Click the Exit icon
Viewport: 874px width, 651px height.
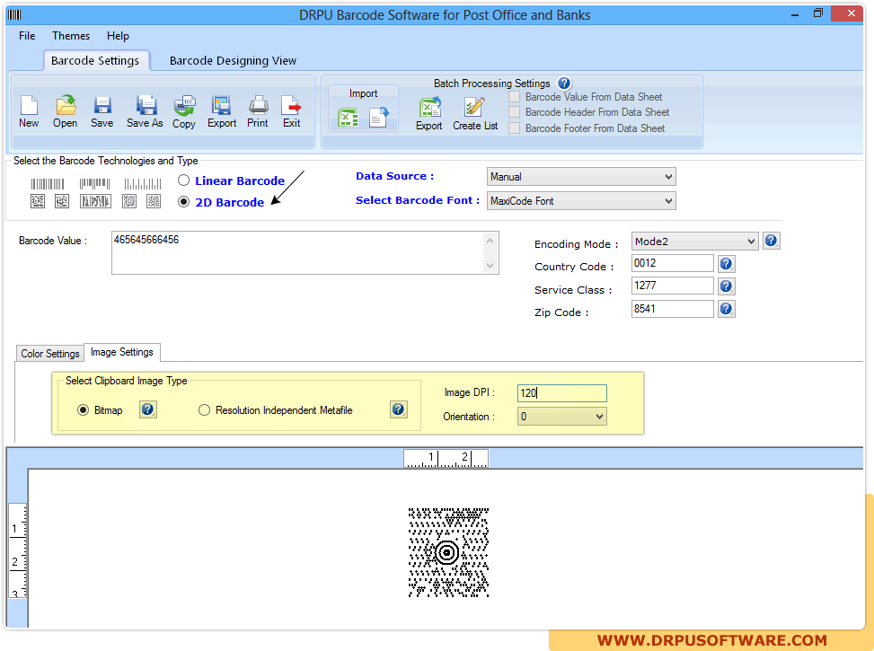[x=291, y=105]
